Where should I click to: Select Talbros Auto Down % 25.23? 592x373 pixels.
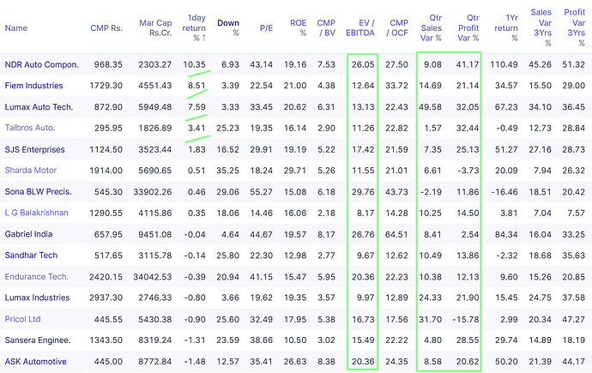click(x=227, y=128)
